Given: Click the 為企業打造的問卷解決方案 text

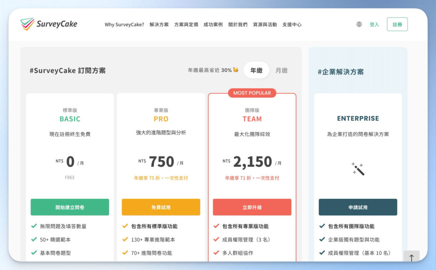Looking at the screenshot, I should point(358,134).
